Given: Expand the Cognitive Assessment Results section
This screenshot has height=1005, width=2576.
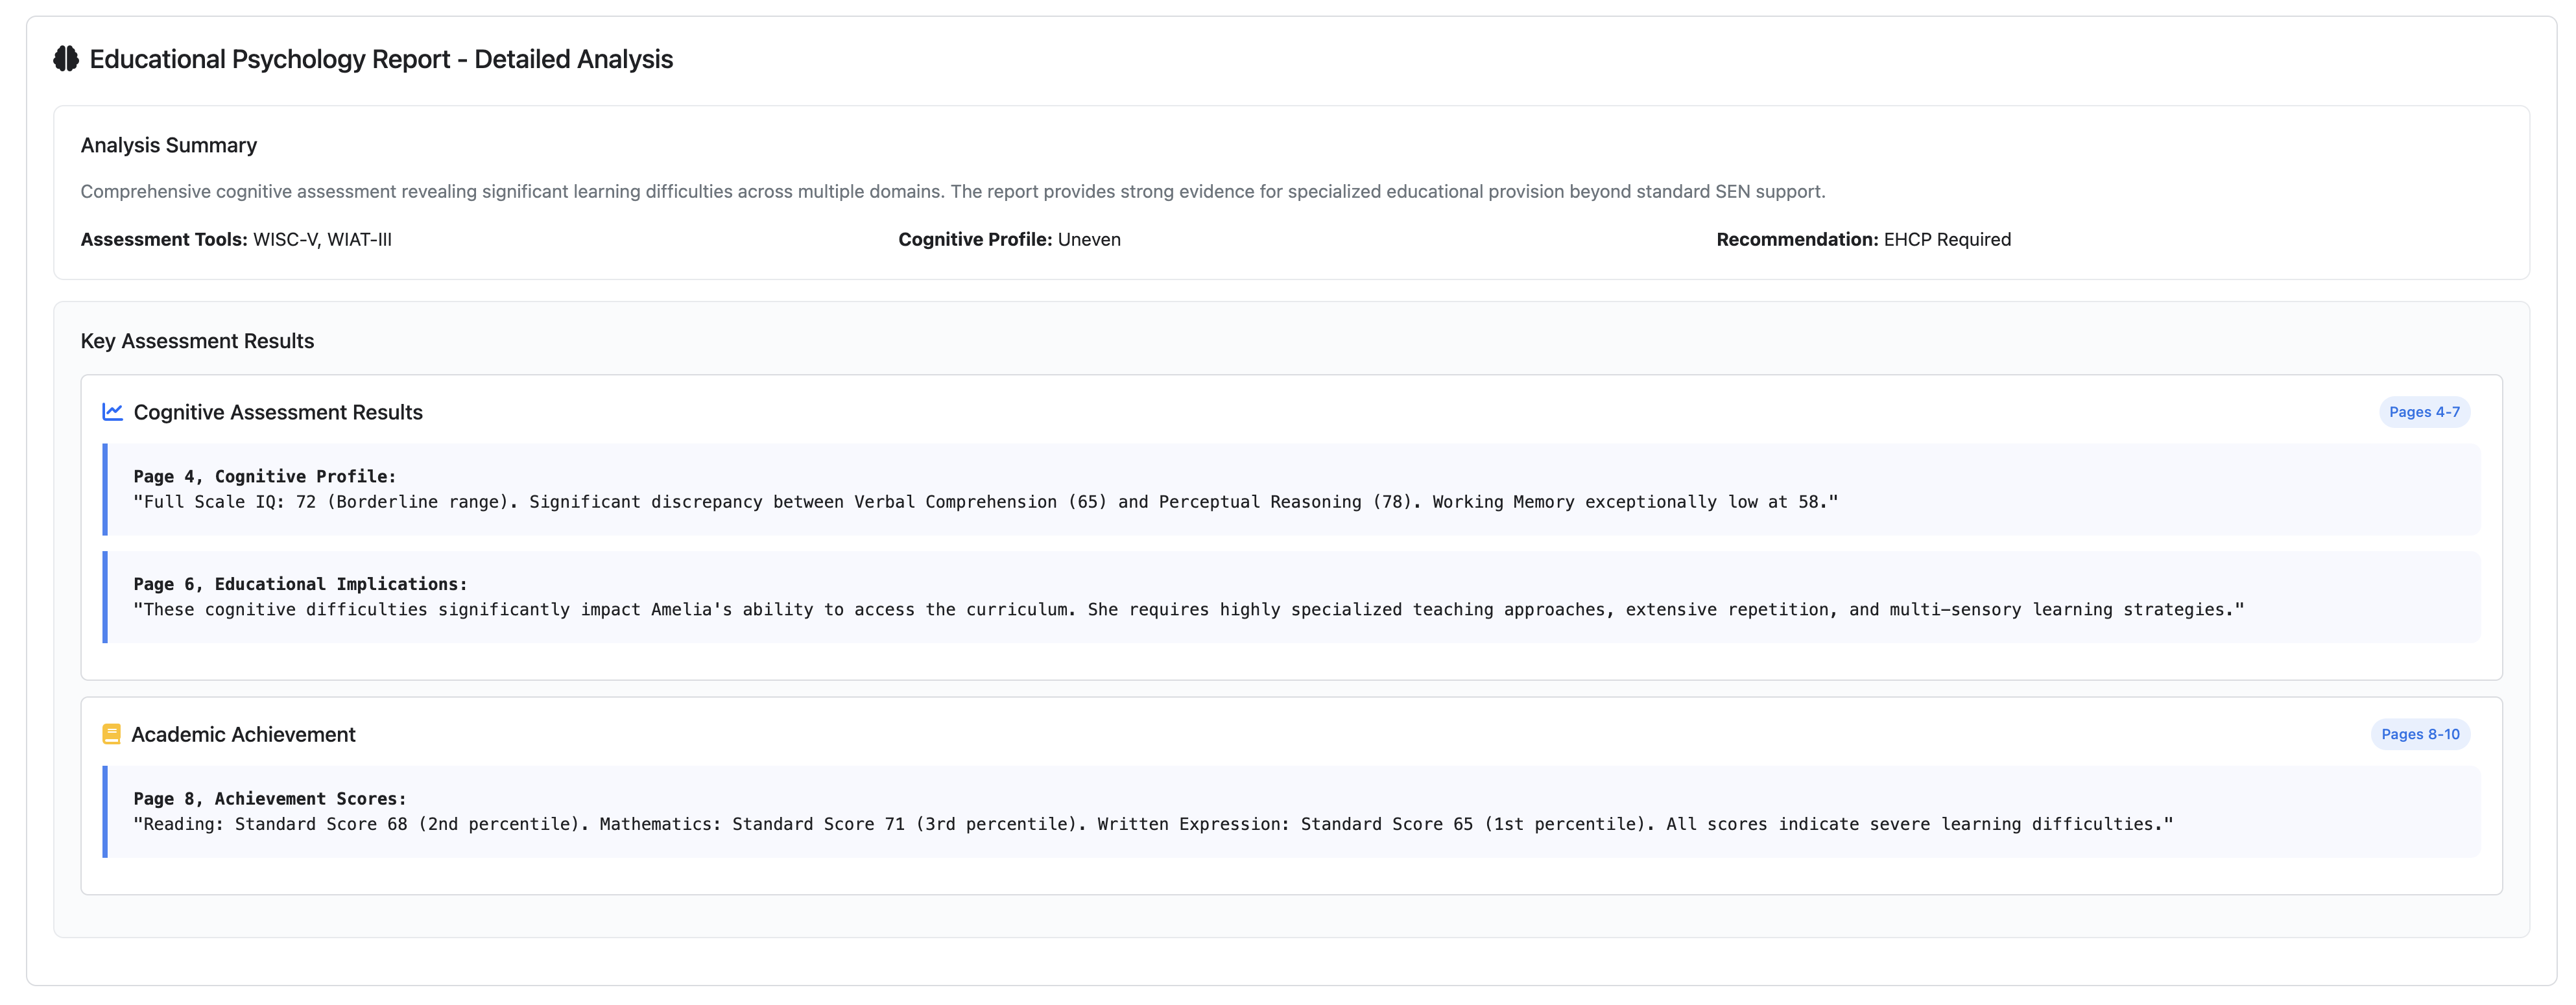Looking at the screenshot, I should click(278, 411).
